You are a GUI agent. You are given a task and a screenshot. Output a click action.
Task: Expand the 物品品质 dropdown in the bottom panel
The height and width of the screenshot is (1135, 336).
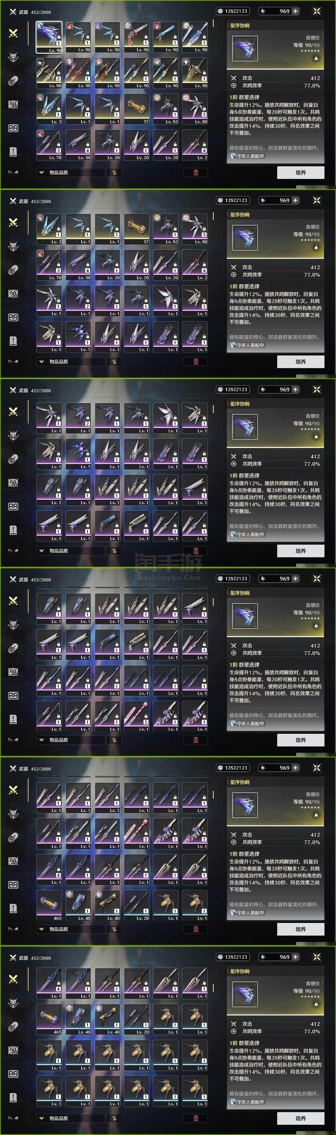[71, 1118]
